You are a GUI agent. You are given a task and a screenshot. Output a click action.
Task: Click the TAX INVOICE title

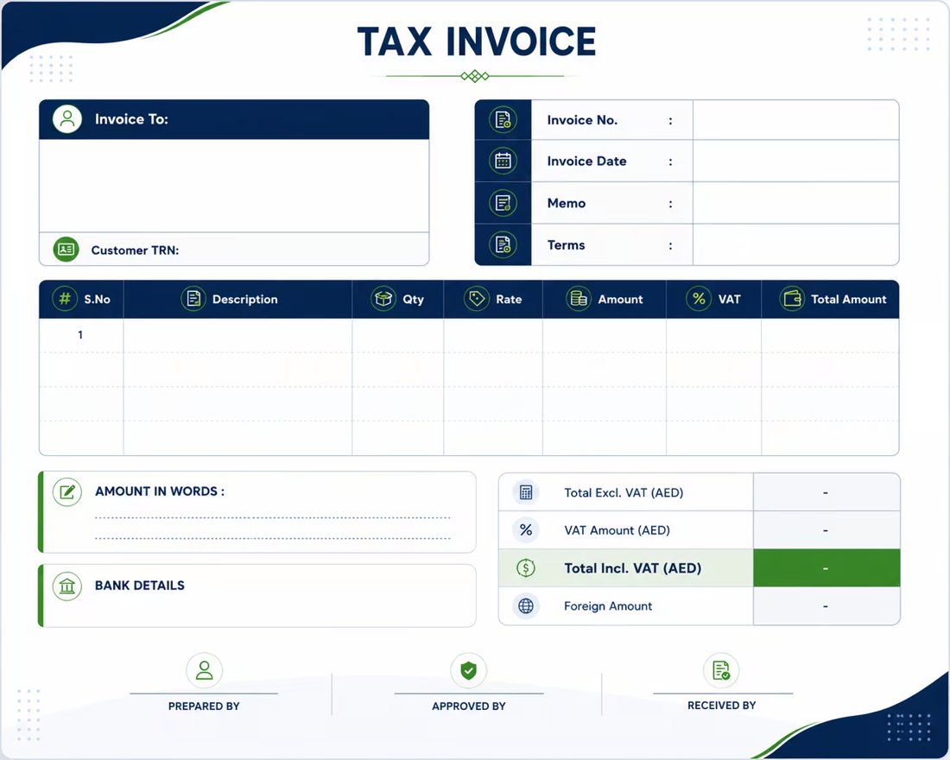[x=477, y=41]
